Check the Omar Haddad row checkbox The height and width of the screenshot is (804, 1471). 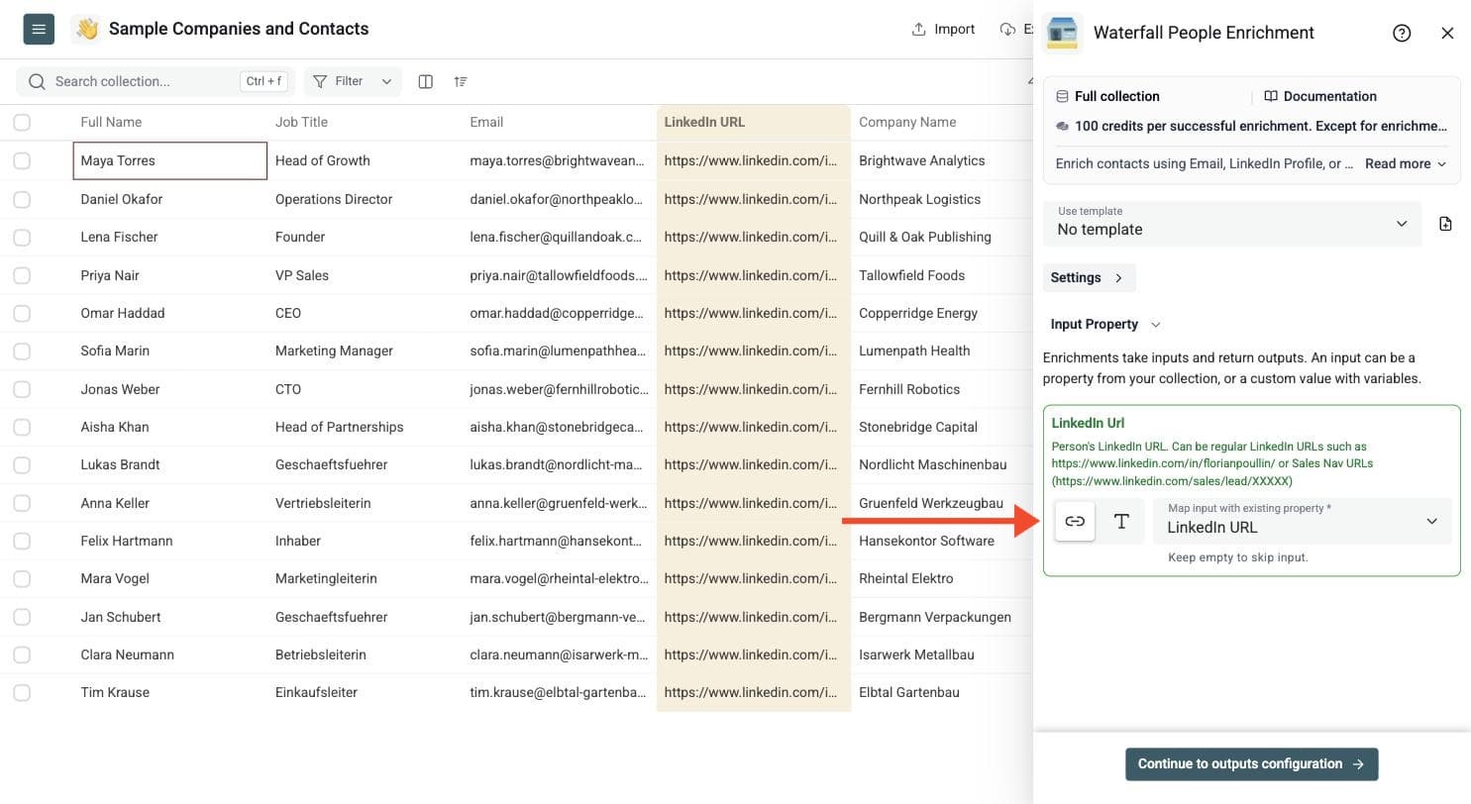22,313
